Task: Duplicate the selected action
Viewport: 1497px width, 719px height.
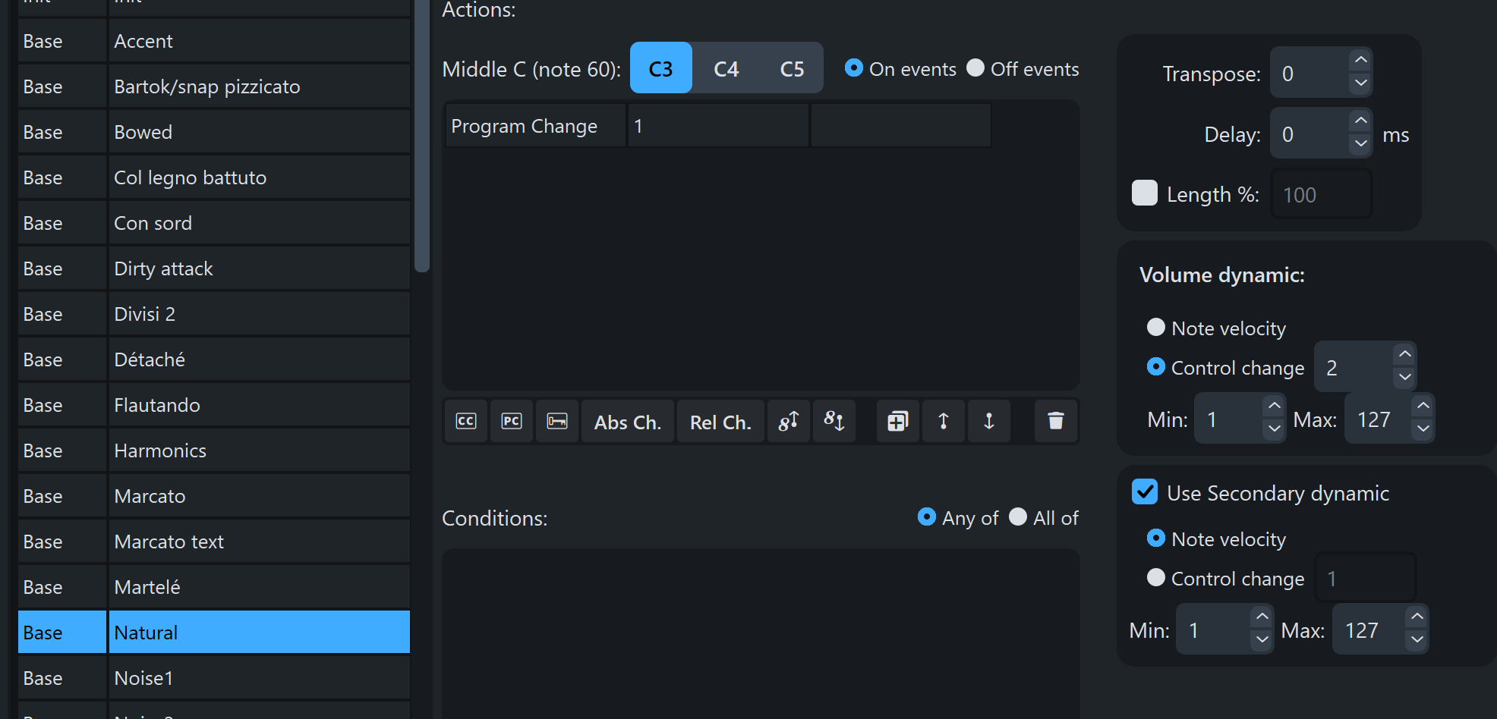Action: click(x=897, y=421)
